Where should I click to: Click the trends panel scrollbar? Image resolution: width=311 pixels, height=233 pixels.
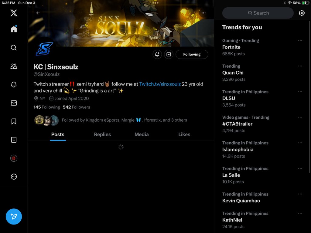coord(310,97)
